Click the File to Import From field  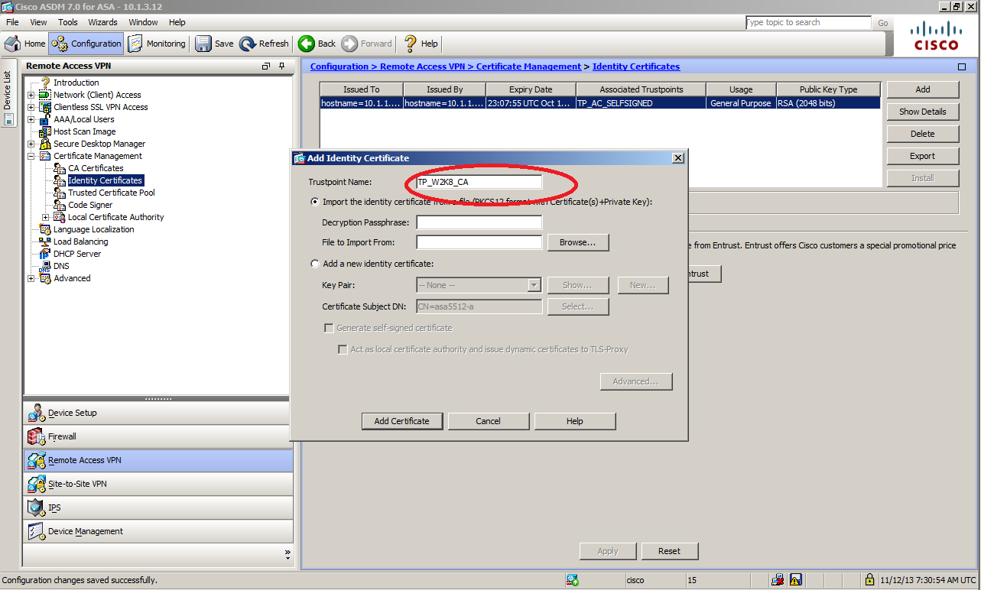(479, 242)
